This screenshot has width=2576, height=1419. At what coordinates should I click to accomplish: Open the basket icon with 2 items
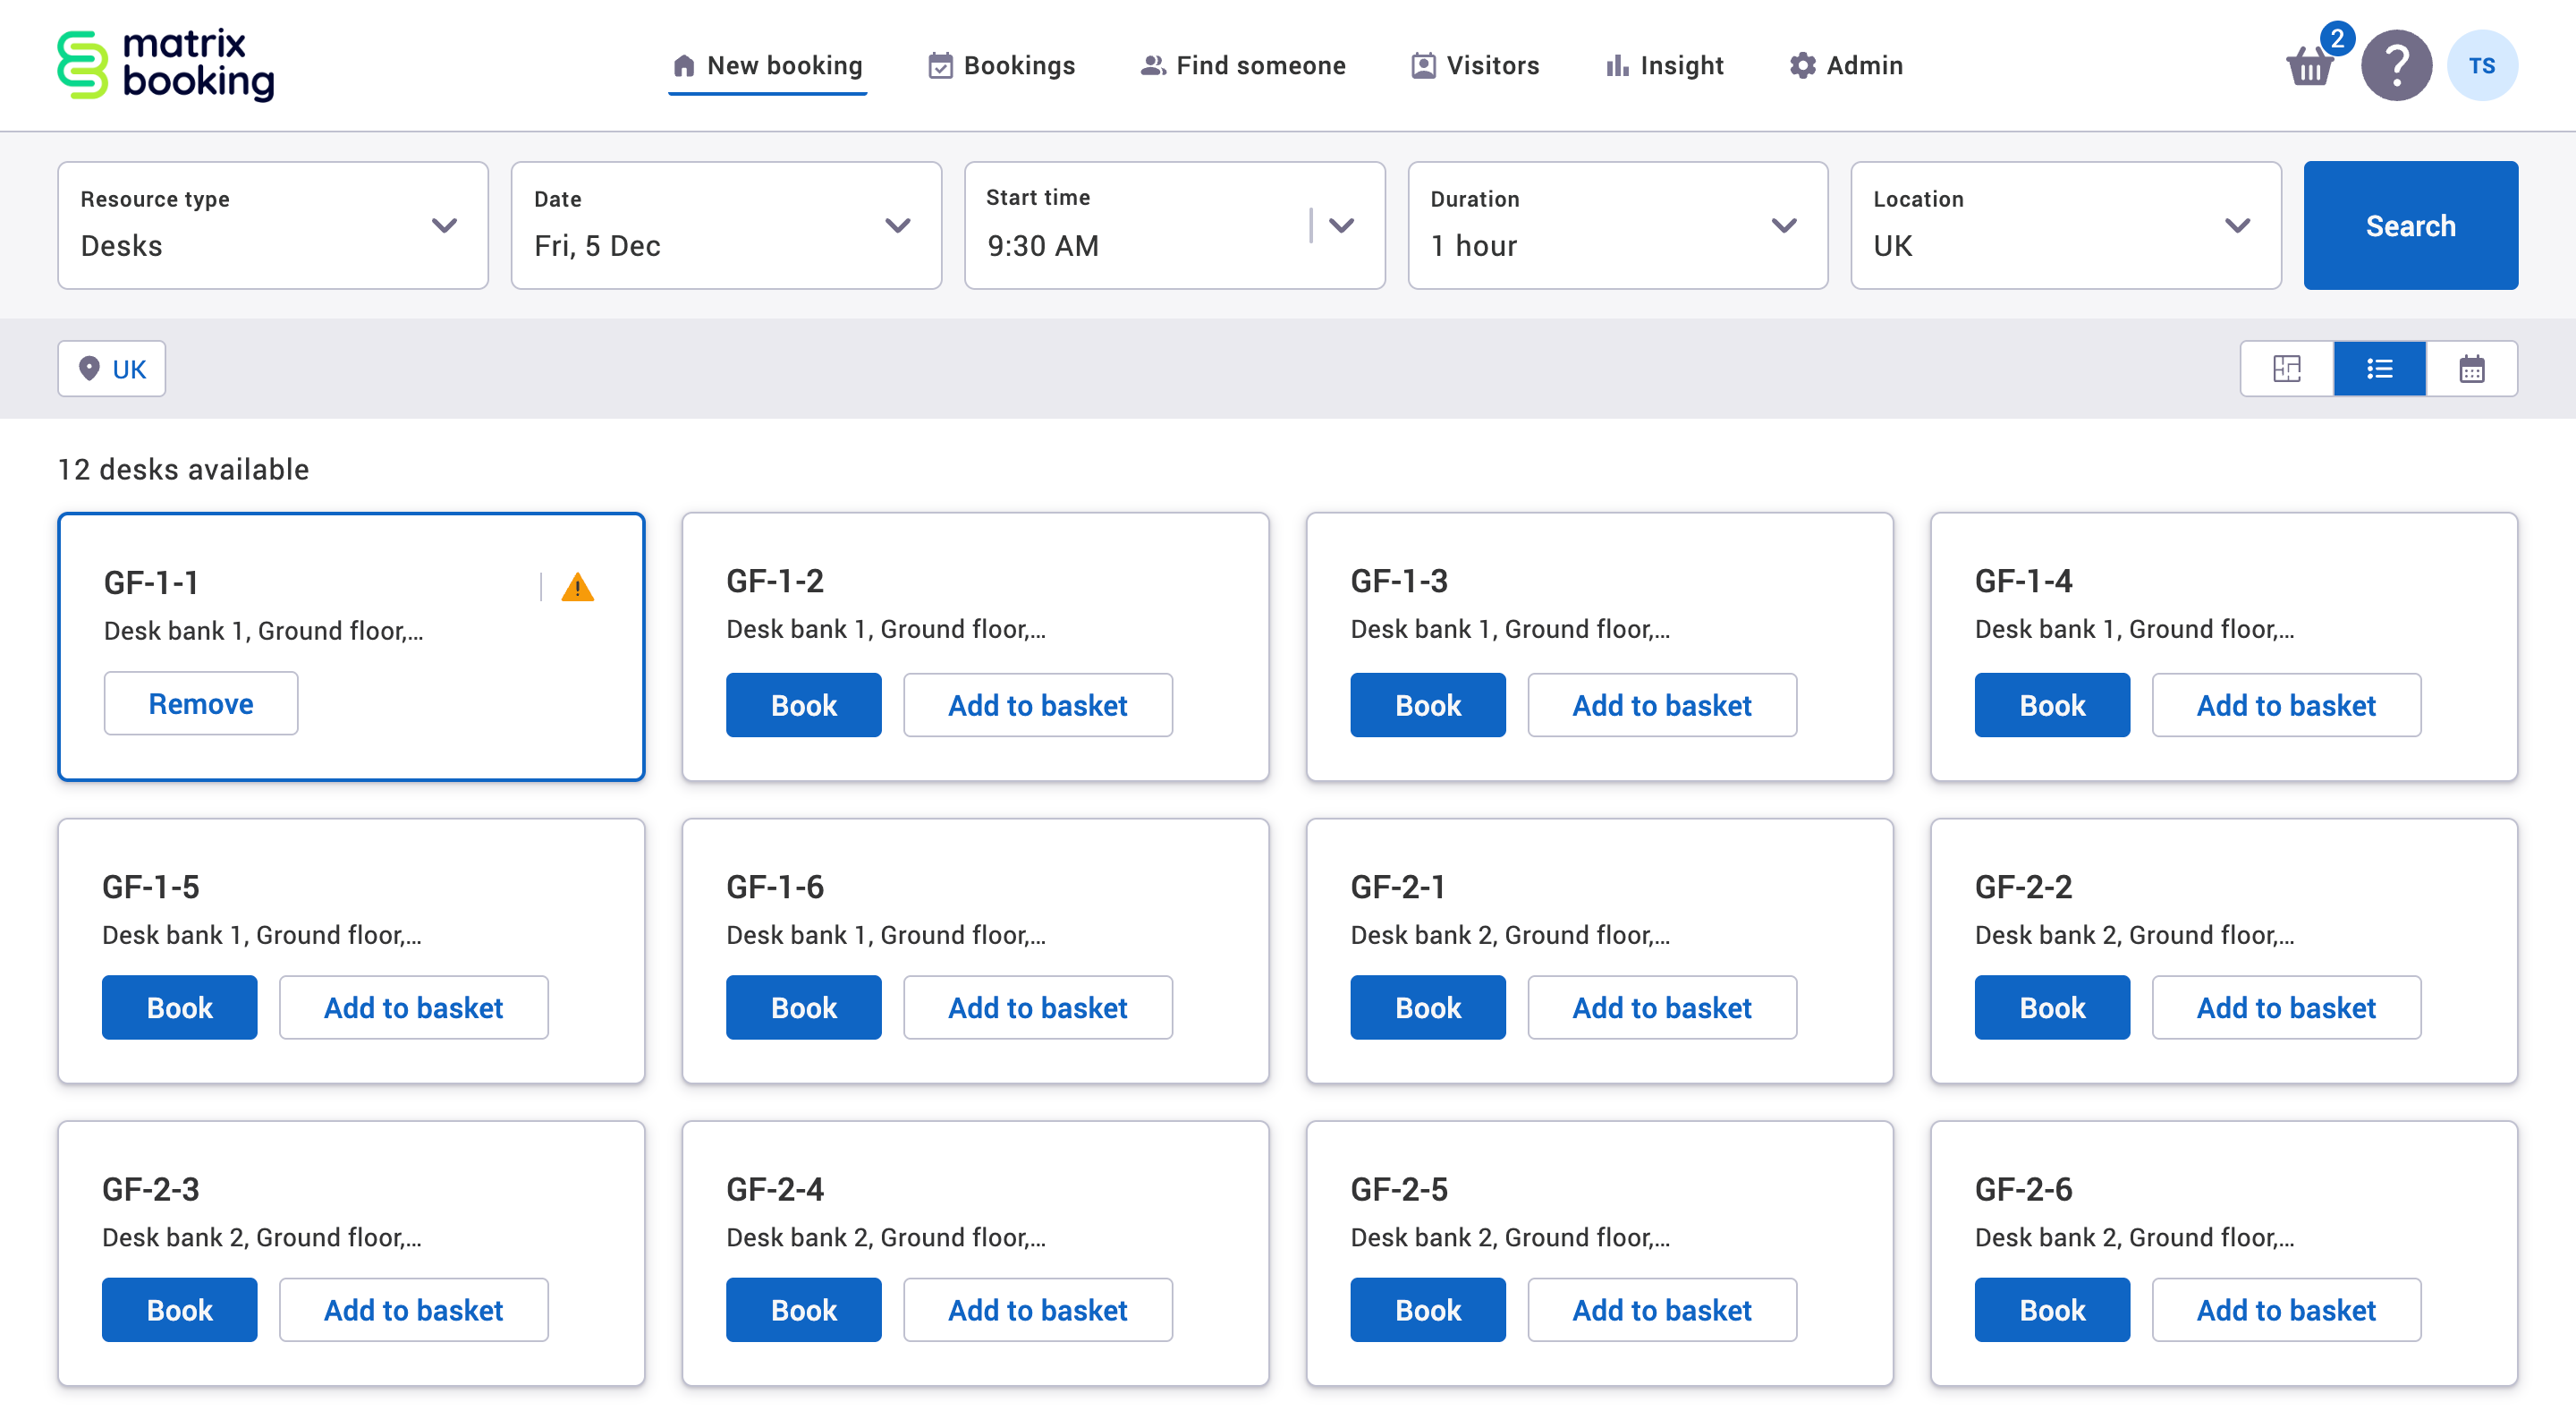click(x=2311, y=66)
